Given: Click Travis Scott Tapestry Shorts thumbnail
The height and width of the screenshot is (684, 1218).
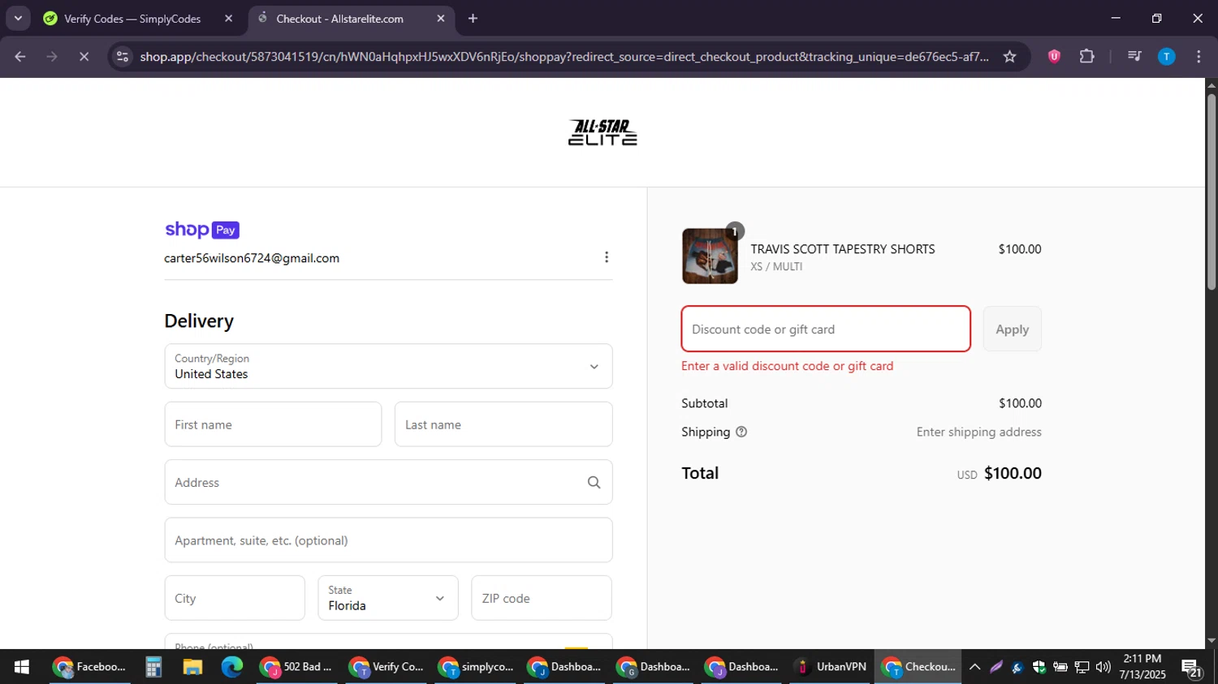Looking at the screenshot, I should (710, 256).
